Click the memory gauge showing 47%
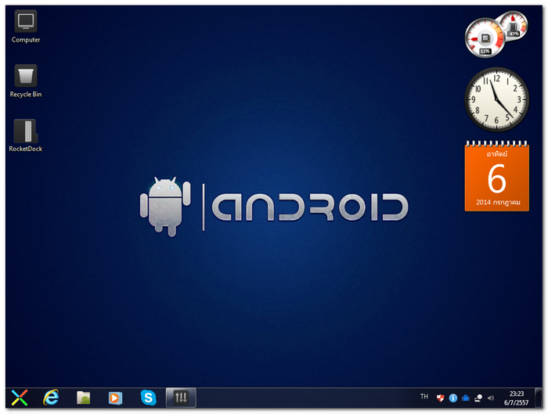The height and width of the screenshot is (414, 548). tap(513, 26)
